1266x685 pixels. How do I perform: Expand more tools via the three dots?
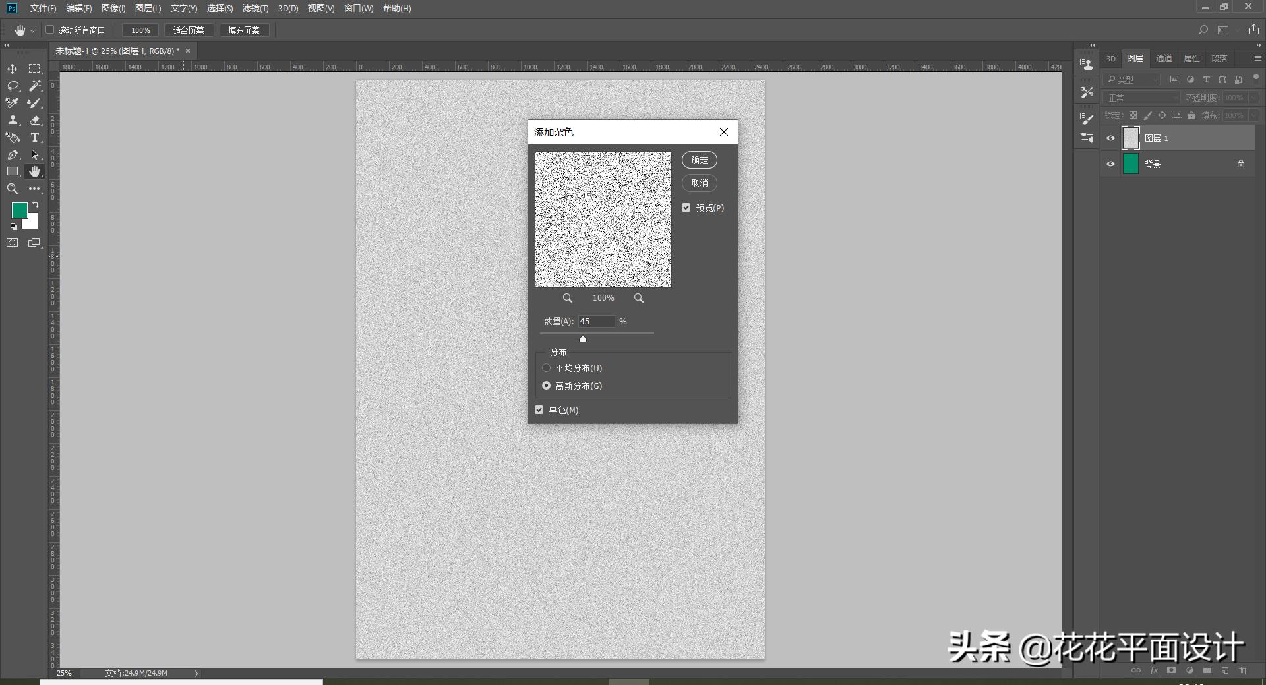(34, 189)
